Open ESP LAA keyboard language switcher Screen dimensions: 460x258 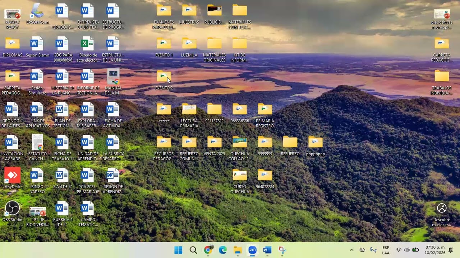[x=386, y=250]
